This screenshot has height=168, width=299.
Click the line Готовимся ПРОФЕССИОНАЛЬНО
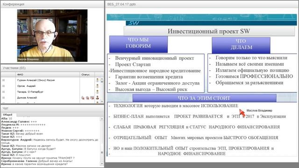254,77
